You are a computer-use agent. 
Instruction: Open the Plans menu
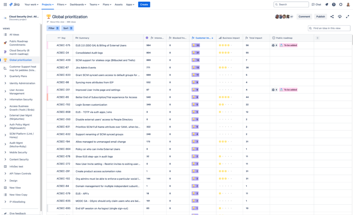(x=107, y=4)
